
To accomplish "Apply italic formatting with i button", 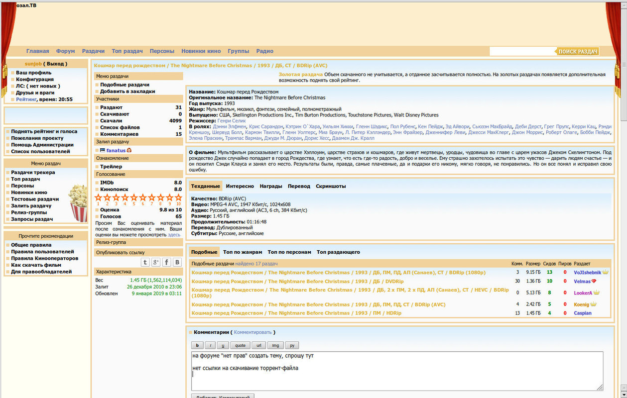I will 210,345.
